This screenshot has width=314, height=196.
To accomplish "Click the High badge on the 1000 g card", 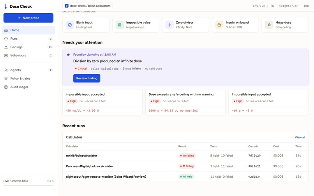I will click(x=155, y=101).
